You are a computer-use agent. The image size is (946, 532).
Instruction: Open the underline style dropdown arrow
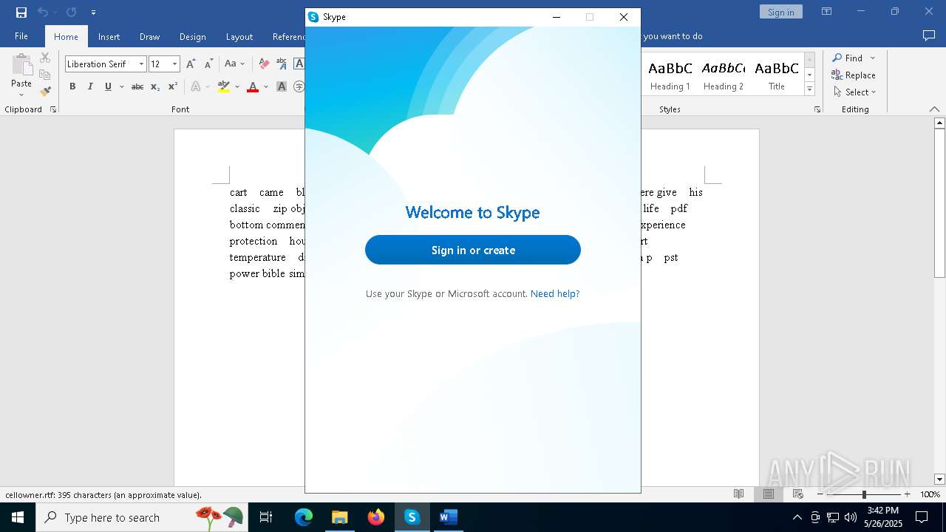[121, 86]
